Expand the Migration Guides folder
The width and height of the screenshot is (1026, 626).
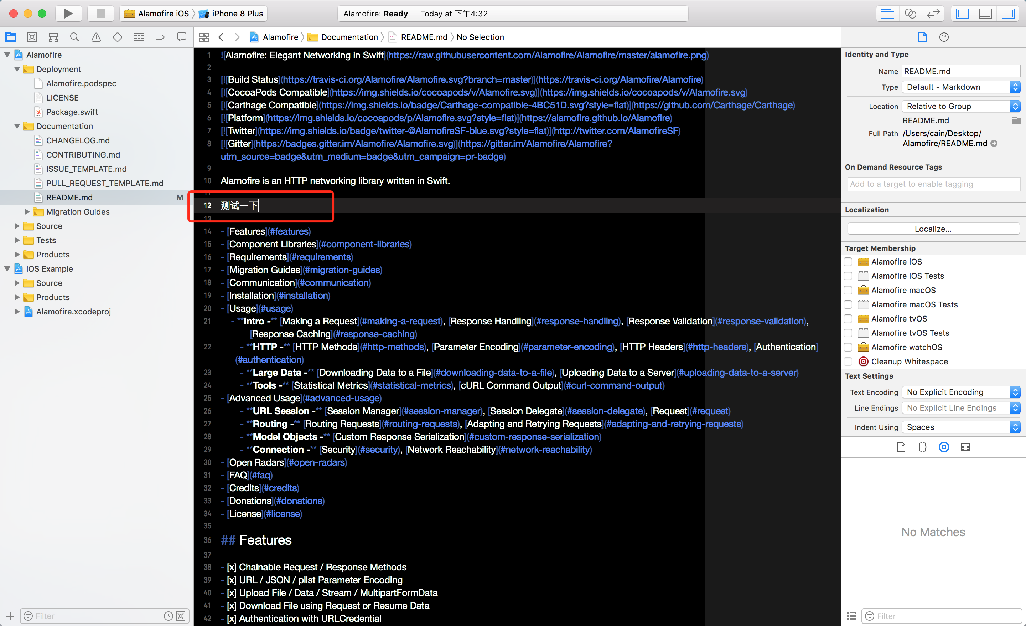pyautogui.click(x=27, y=212)
